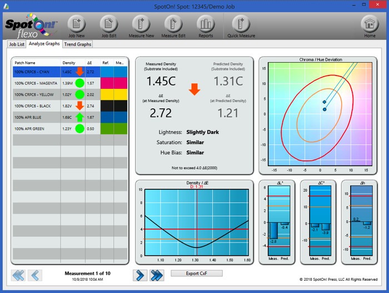Click the Δh bar chart
The height and width of the screenshot is (293, 389).
(x=361, y=220)
